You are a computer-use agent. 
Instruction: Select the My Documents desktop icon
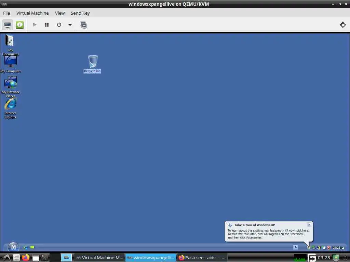point(10,45)
